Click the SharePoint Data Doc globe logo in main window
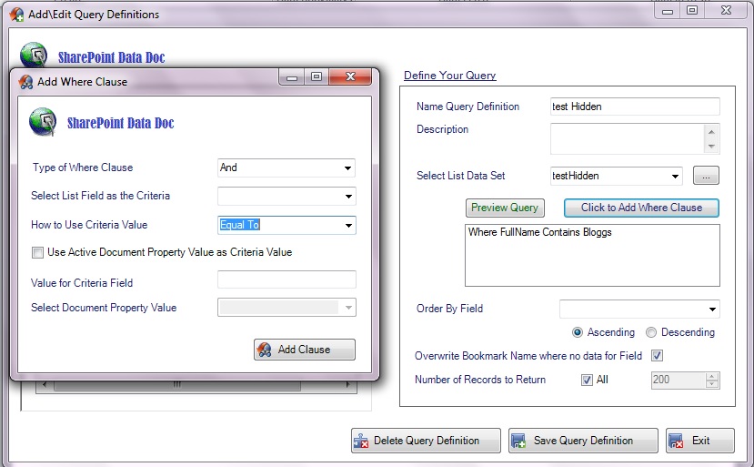 click(x=34, y=55)
